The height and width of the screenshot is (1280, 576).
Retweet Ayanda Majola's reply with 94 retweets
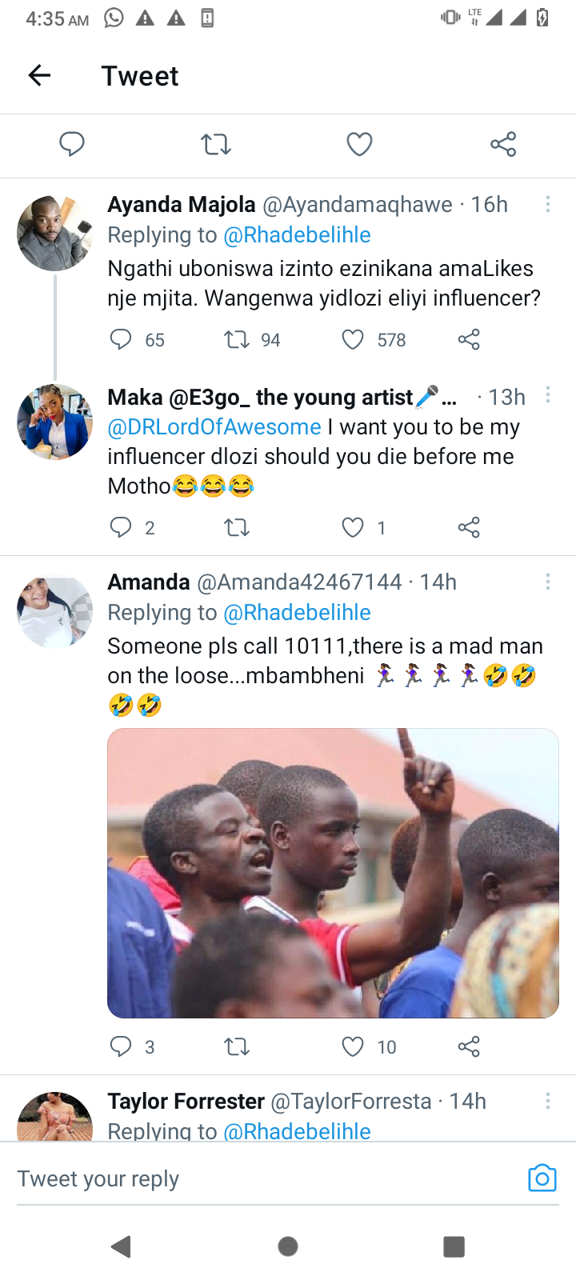[237, 340]
